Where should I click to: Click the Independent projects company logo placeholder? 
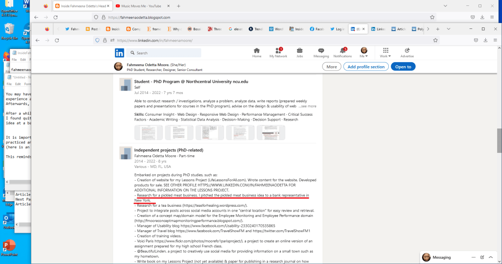pos(125,153)
